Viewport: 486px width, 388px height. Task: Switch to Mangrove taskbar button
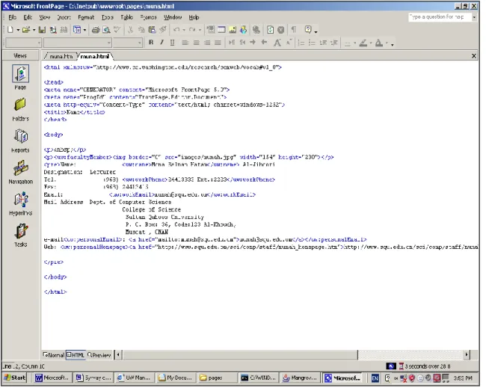click(x=300, y=378)
